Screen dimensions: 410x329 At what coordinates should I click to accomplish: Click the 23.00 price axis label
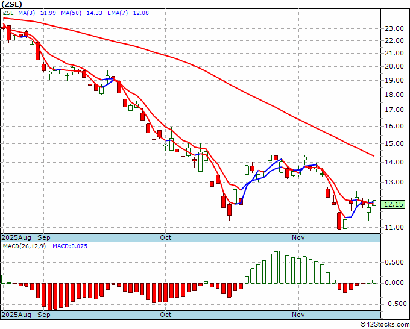(x=394, y=28)
